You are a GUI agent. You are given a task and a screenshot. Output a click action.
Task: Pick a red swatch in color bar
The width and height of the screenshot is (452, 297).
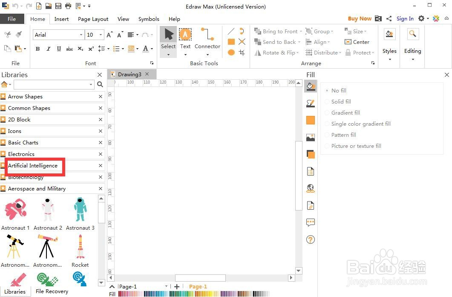[121, 294]
